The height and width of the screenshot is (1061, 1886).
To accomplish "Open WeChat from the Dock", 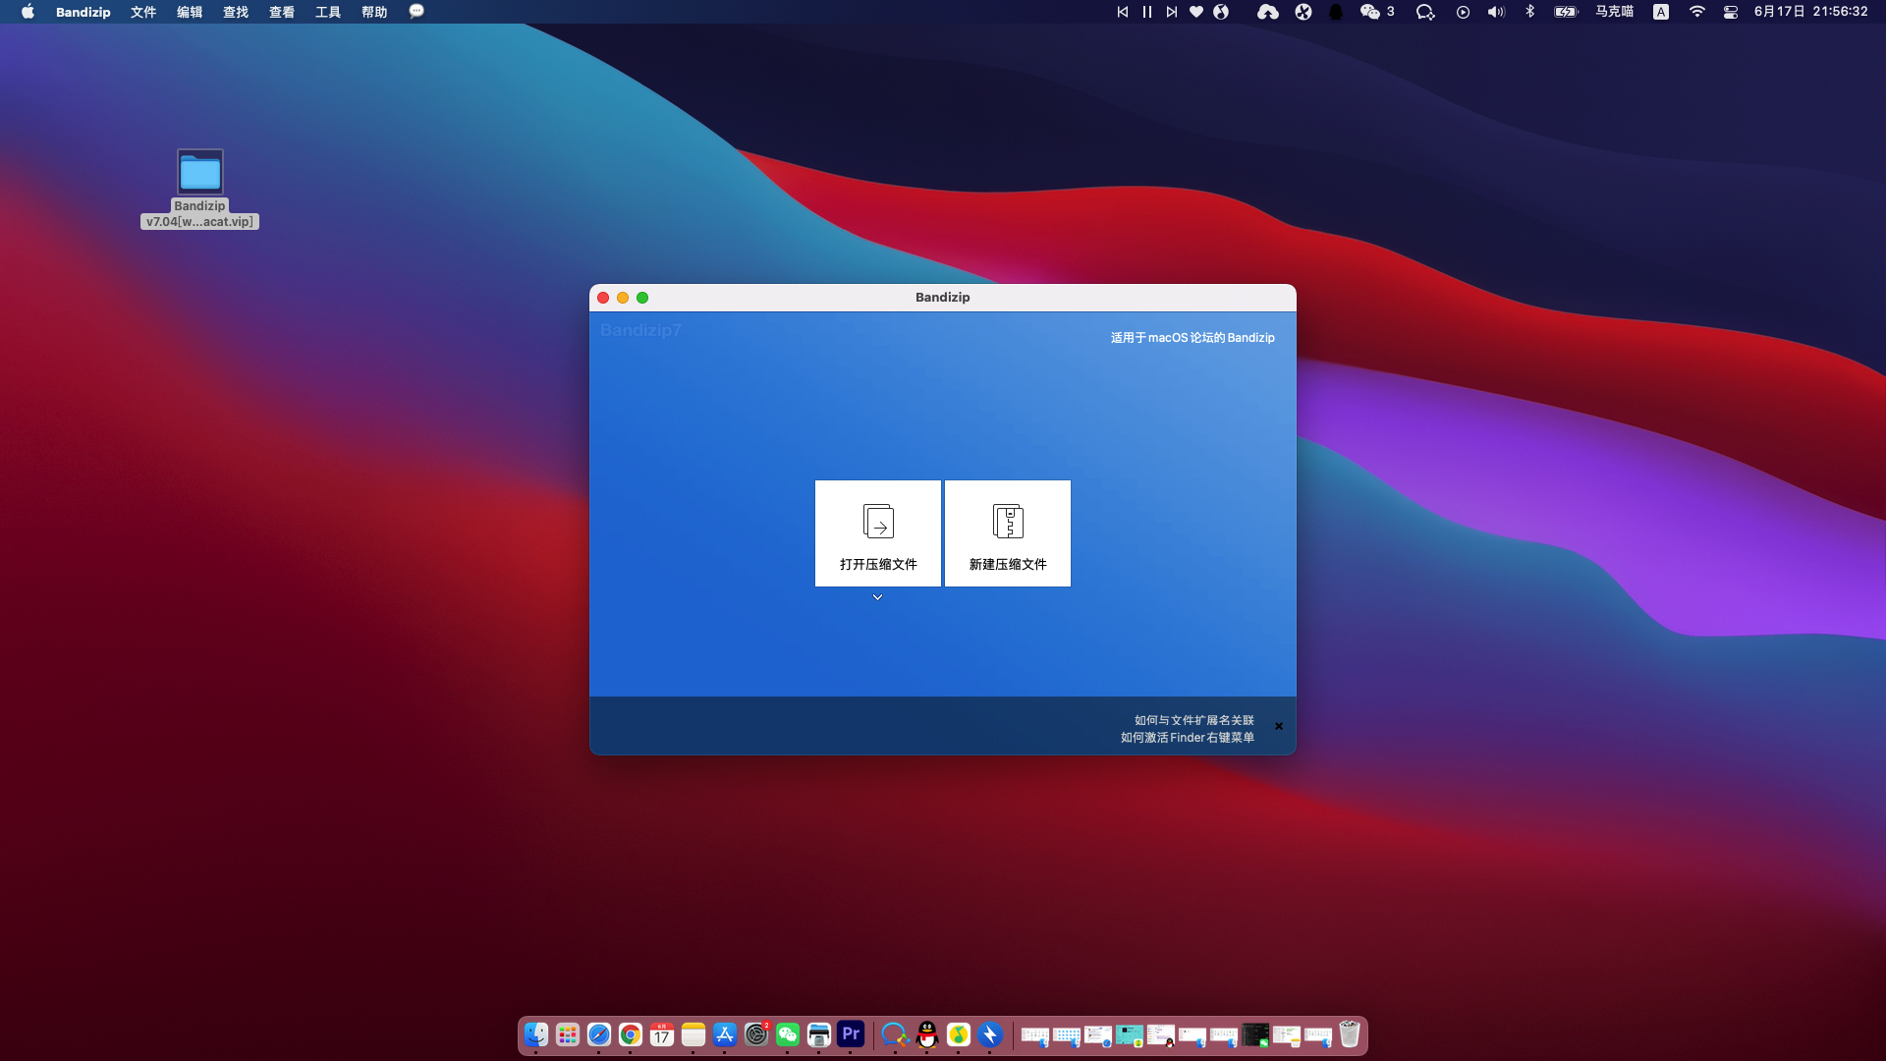I will 788,1034.
